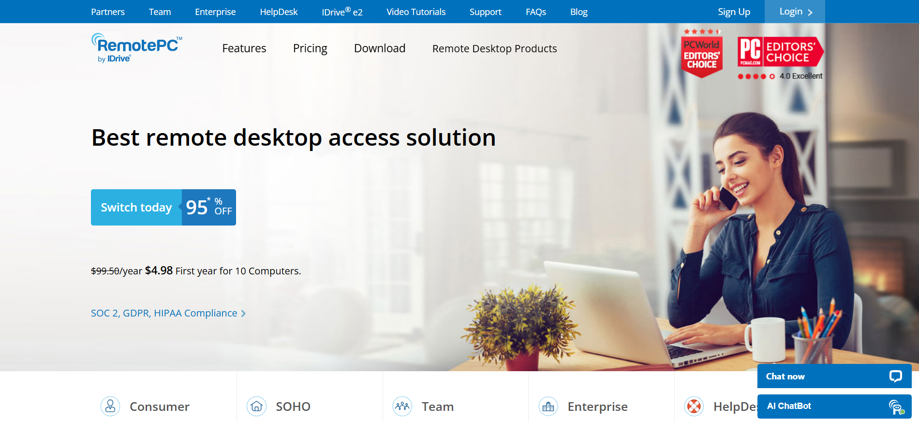The image size is (919, 422).
Task: Click the Chat now speech bubble icon
Action: (896, 376)
